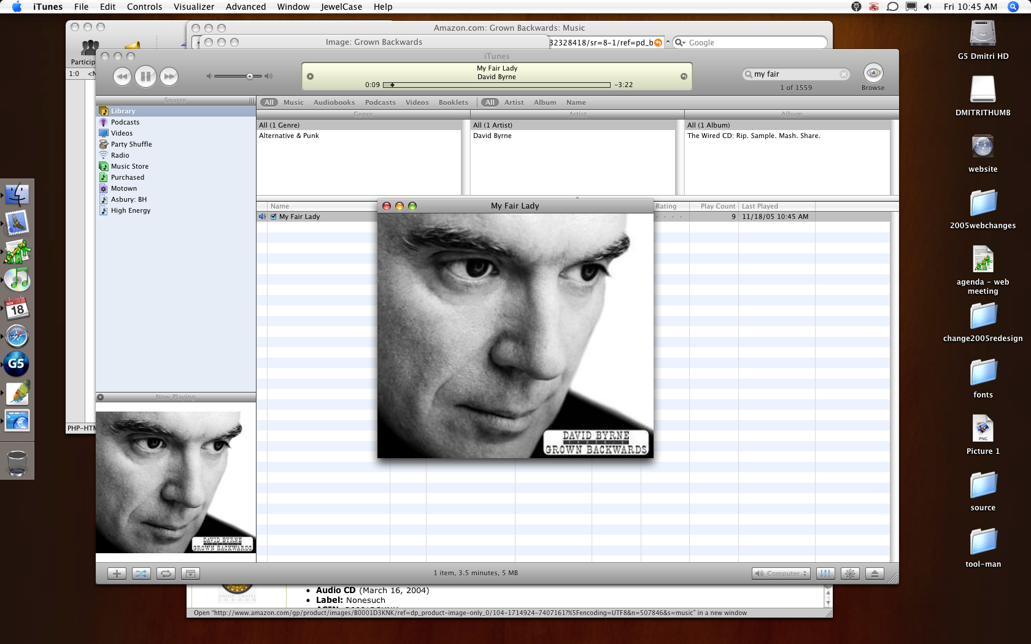Toggle repeat mode button
Image resolution: width=1031 pixels, height=644 pixels.
click(x=166, y=573)
